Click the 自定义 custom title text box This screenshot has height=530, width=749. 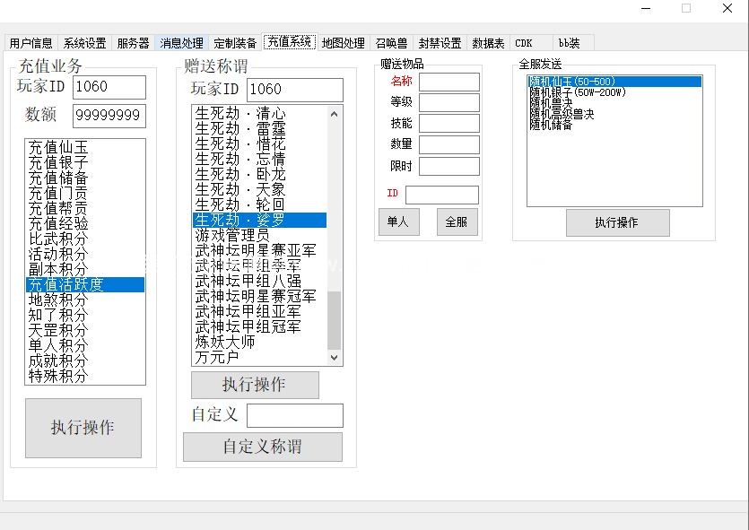294,415
